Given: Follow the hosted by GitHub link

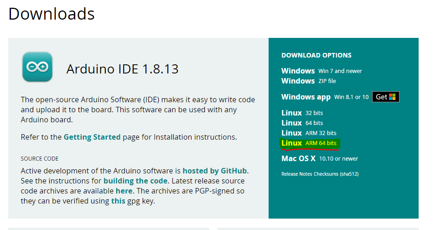Looking at the screenshot, I should tap(214, 171).
